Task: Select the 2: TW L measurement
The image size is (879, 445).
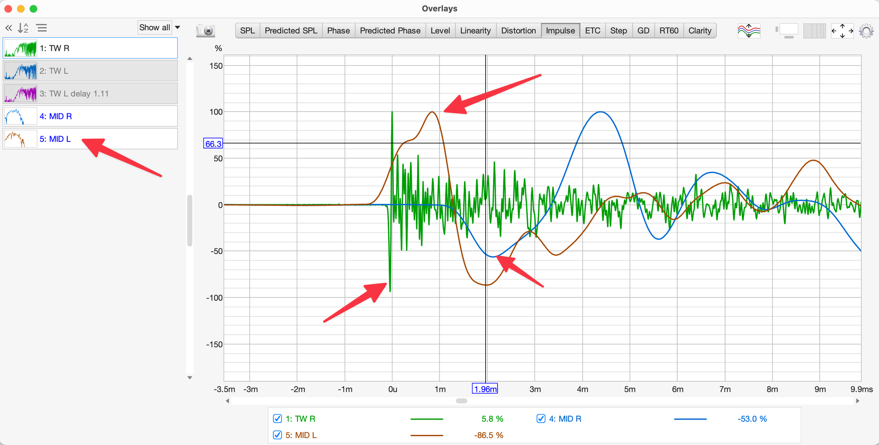Action: point(90,71)
